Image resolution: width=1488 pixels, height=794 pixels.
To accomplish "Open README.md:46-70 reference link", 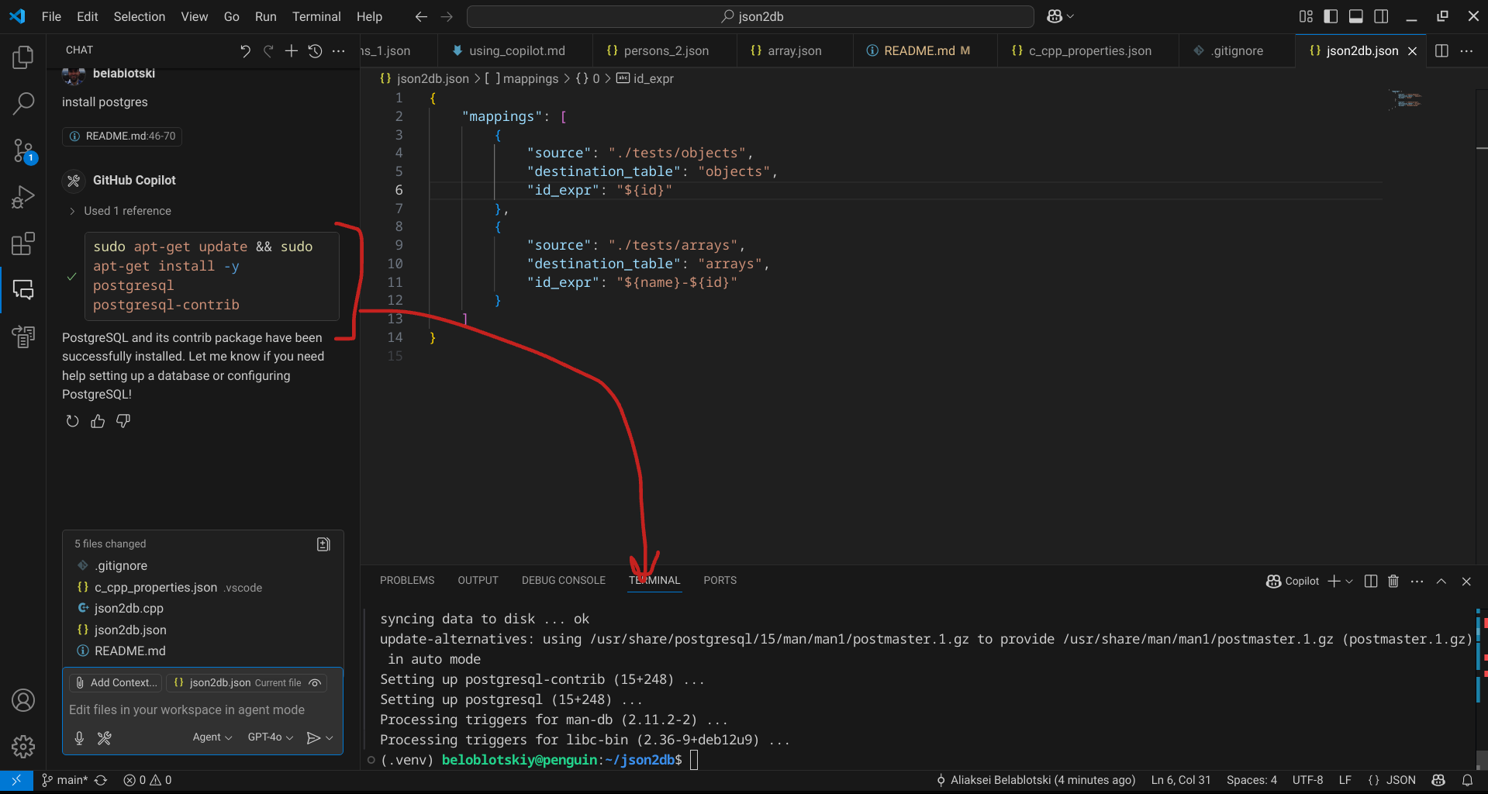I will click(x=123, y=136).
